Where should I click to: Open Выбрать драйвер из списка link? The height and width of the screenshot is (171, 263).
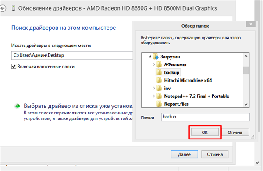point(78,106)
